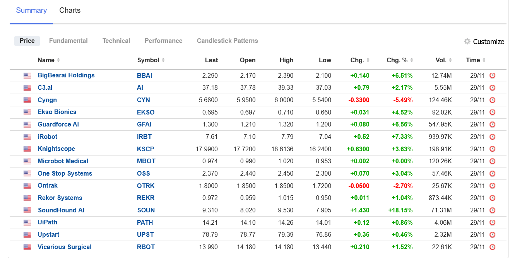Open the KSCP symbol link
This screenshot has height=258, width=527.
click(145, 149)
